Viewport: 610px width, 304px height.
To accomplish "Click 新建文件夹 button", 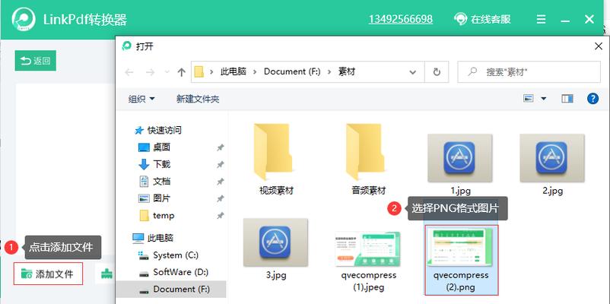I will click(x=198, y=99).
